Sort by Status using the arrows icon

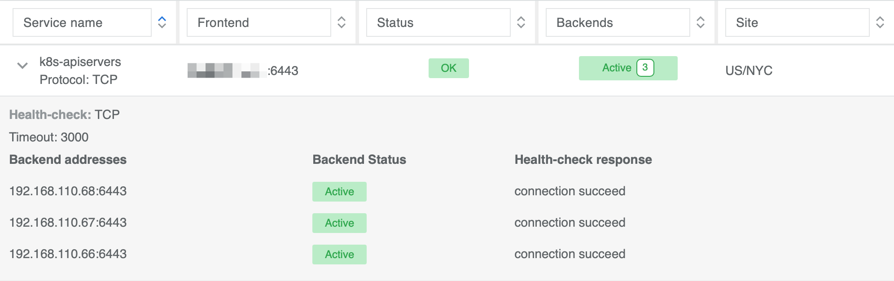(521, 22)
